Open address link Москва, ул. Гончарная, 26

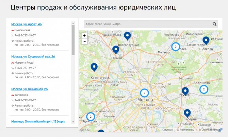point(30,89)
